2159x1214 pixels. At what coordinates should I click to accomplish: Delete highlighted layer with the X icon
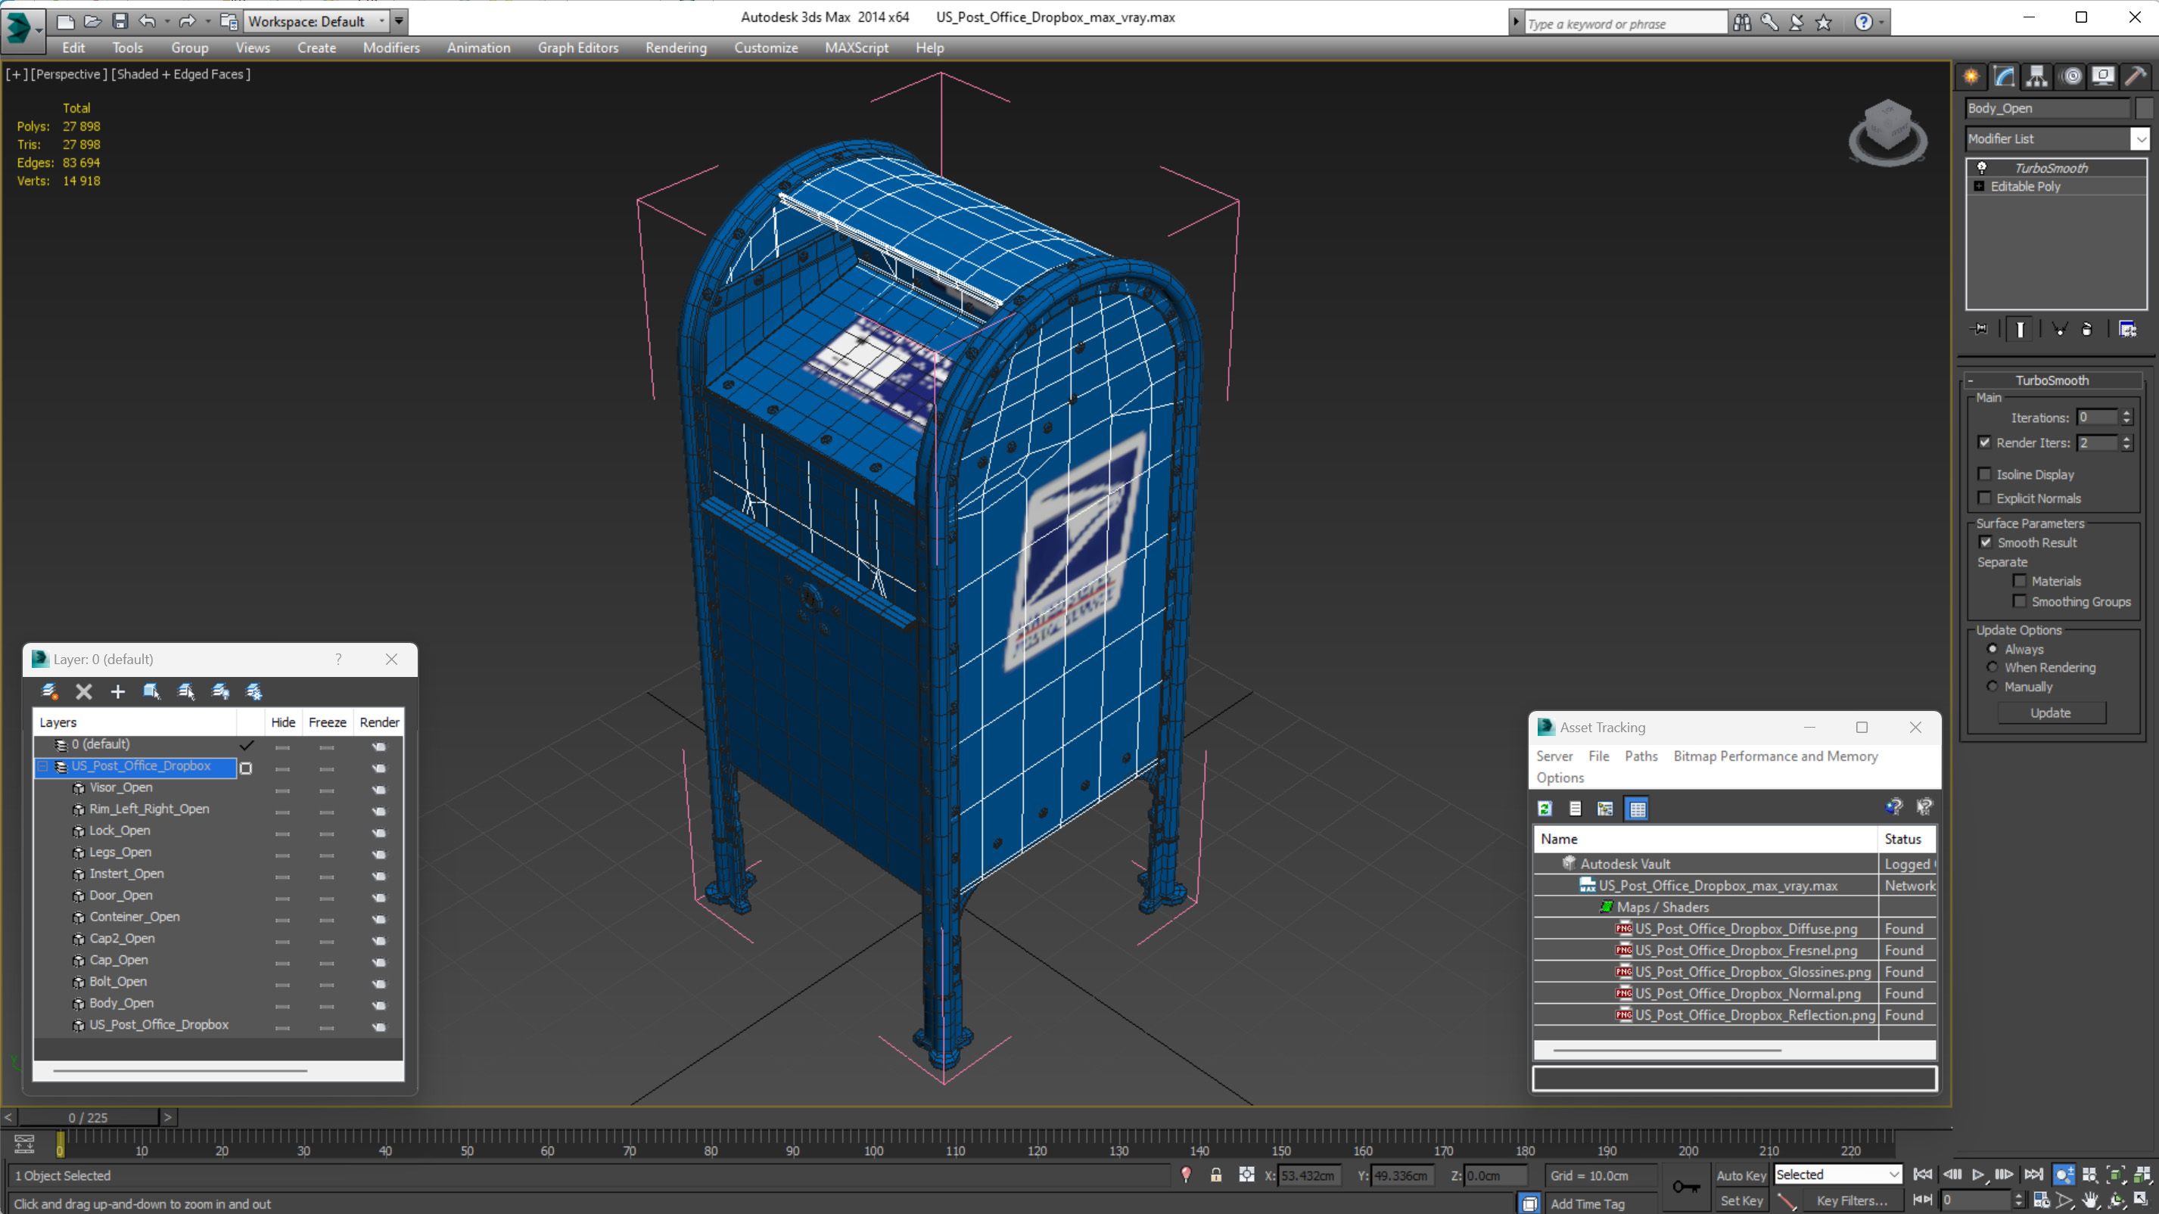84,691
